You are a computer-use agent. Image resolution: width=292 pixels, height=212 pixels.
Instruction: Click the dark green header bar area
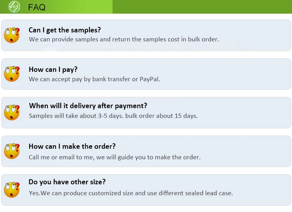pos(202,7)
